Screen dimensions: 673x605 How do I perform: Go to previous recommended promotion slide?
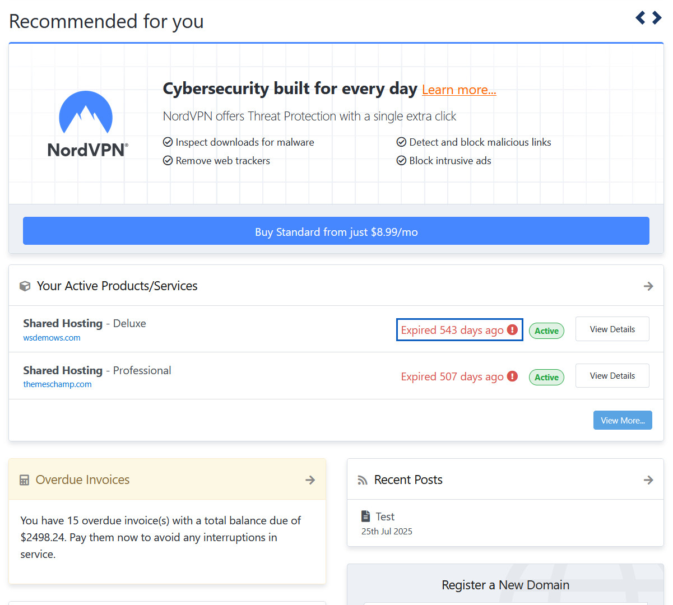640,18
